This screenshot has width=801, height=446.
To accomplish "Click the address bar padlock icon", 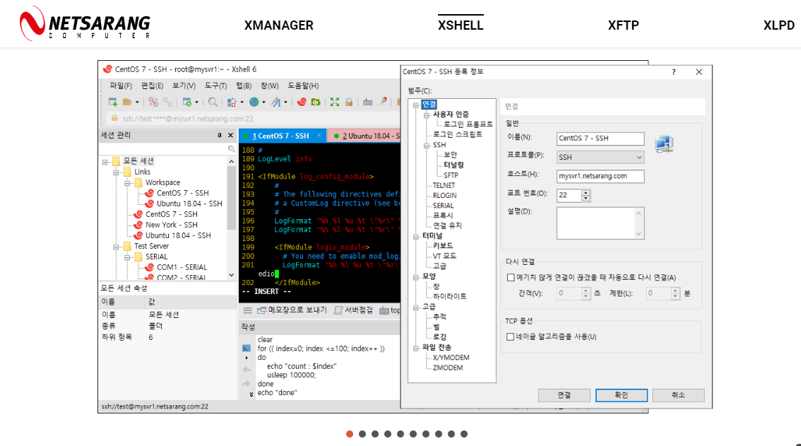I will point(114,119).
